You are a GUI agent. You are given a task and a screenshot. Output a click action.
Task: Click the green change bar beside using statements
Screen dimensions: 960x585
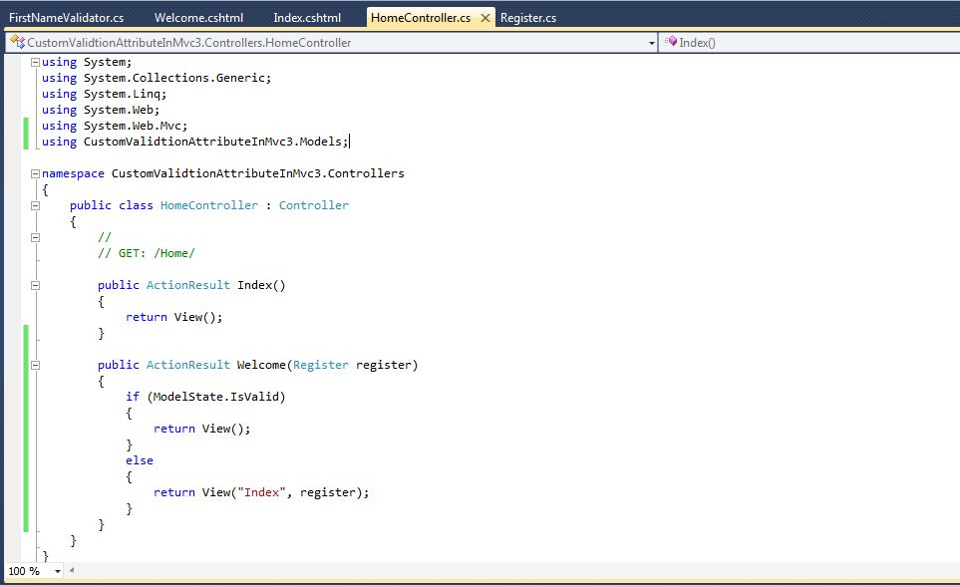26,134
